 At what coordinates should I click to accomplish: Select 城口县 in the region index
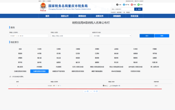coord(39,58)
